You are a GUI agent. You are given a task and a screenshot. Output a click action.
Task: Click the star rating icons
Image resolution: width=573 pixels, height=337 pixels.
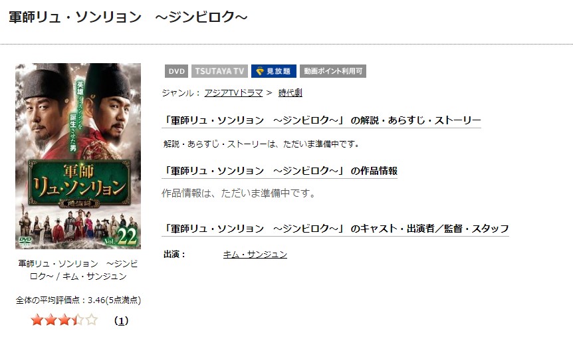pyautogui.click(x=64, y=320)
